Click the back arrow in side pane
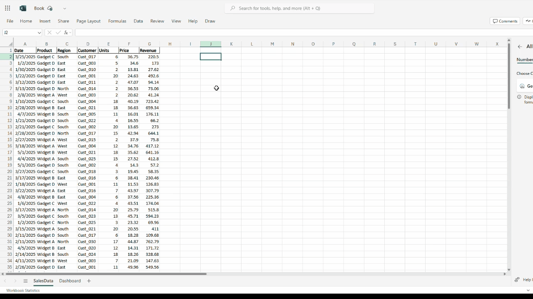Image resolution: width=533 pixels, height=299 pixels. tap(520, 47)
